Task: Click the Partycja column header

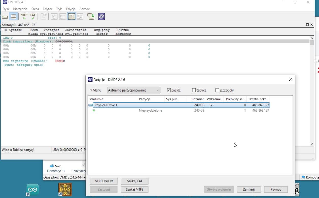Action: [151, 99]
